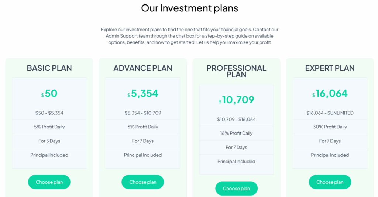The width and height of the screenshot is (378, 197).
Task: Click the $5,354 Advance price
Action: pos(143,94)
